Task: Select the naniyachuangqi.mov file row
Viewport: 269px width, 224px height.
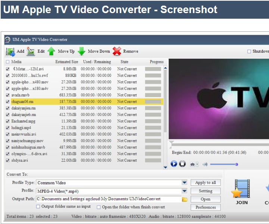Action: click(84, 141)
